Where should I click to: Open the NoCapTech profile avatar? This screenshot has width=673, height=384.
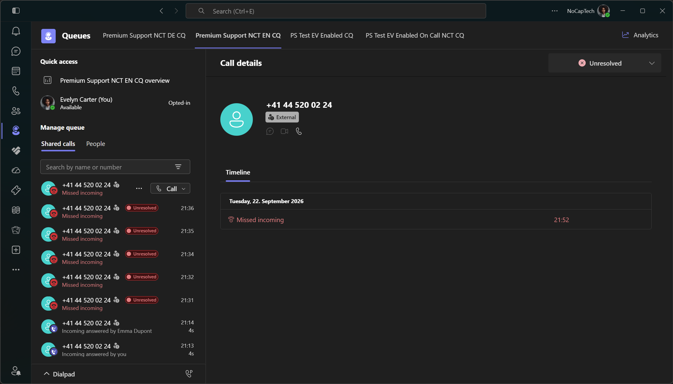point(603,11)
